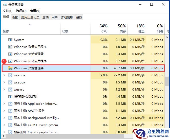170x139 pixels.
Task: Click the 服务主机: COM+ Event System gear icon
Action: tap(10, 125)
